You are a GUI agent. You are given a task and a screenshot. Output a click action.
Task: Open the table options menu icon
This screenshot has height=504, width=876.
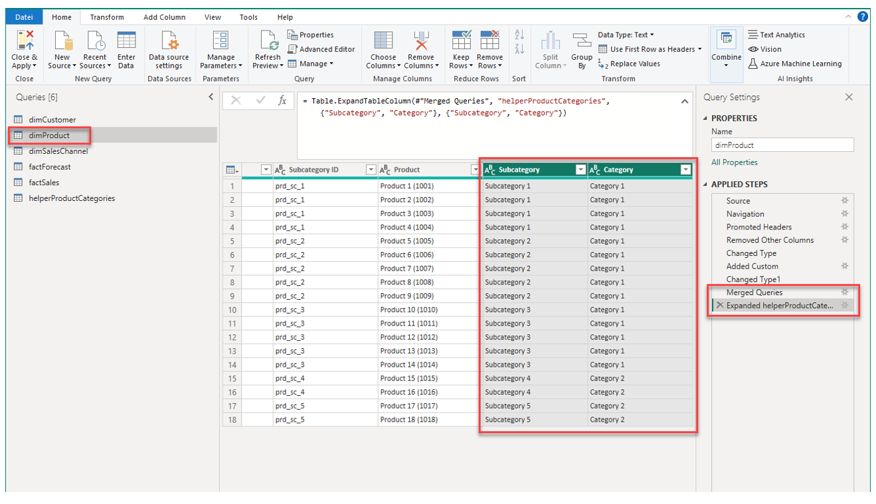[232, 170]
